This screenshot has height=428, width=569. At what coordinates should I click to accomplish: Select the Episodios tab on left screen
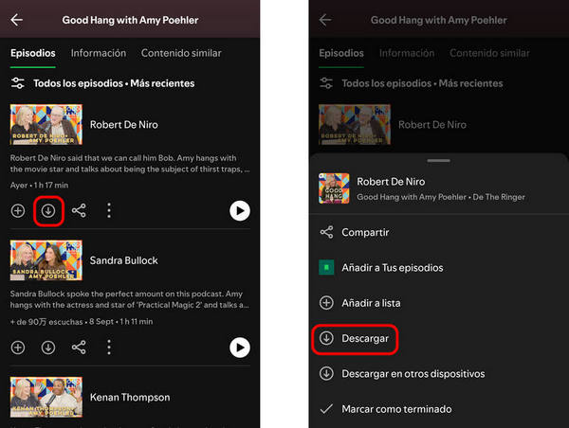point(32,53)
